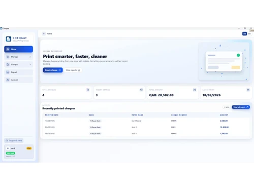Click the Recent Entries history icon
Image resolution: width=254 pixels, height=190 pixels.
point(141,90)
